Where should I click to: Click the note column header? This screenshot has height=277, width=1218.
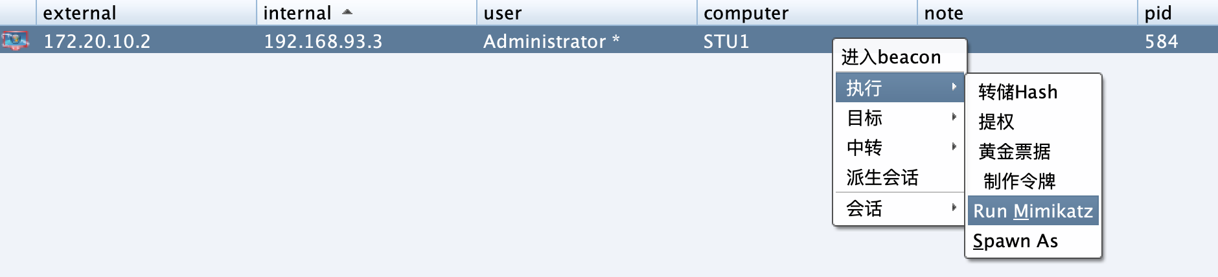click(x=943, y=13)
